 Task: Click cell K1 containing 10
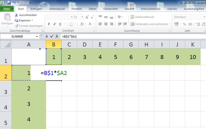pyautogui.click(x=193, y=57)
